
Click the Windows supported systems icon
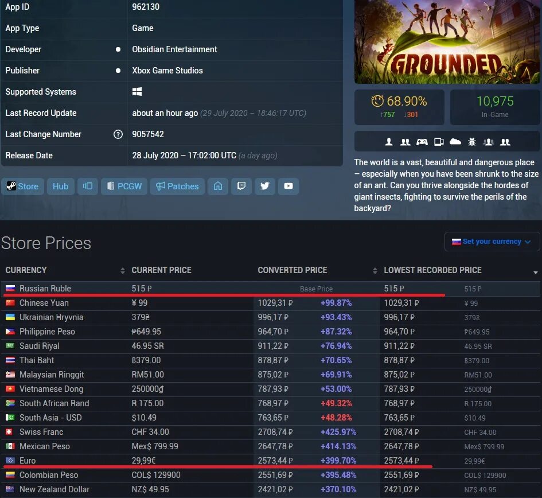[x=136, y=92]
